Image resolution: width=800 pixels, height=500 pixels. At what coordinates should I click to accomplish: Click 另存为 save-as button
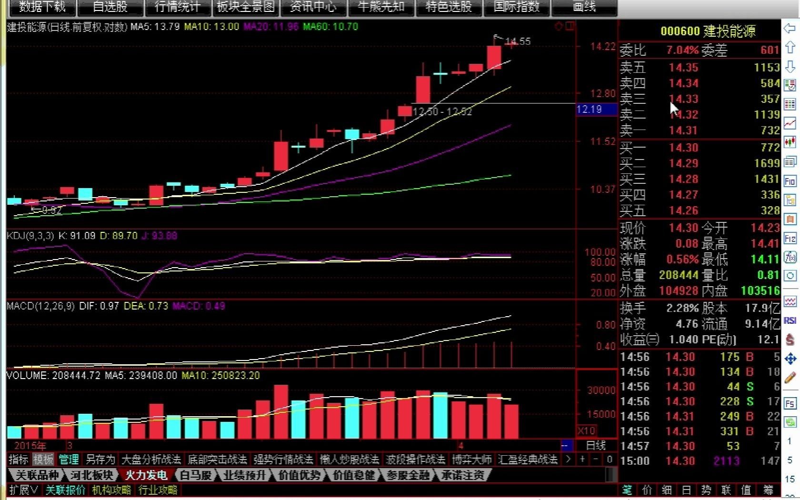(100, 460)
